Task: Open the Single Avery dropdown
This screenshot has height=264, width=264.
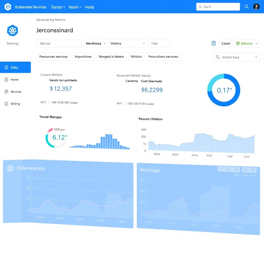Action: (236, 57)
